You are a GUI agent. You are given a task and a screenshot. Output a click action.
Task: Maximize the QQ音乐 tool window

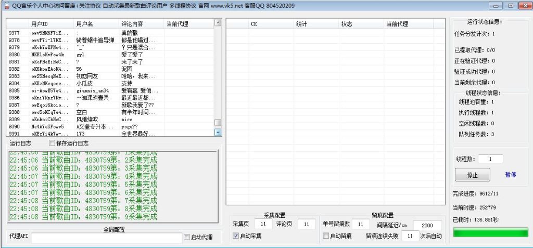(510, 6)
